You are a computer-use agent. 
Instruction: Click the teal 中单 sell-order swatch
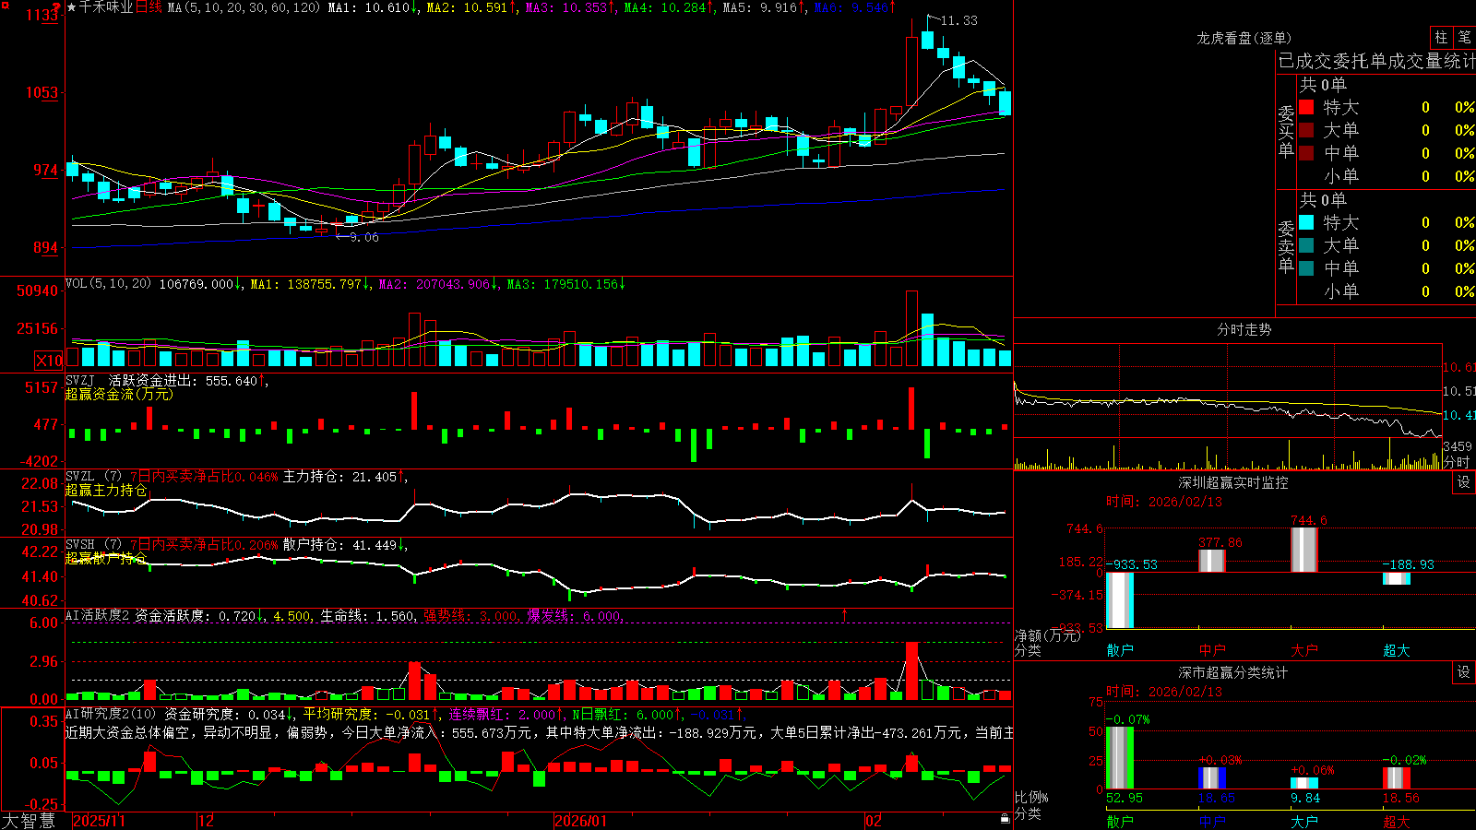click(x=1306, y=268)
